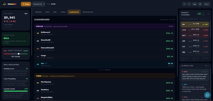Image resolution: width=213 pixels, height=101 pixels.
Task: Switch to the News tab
Action: 47,12
